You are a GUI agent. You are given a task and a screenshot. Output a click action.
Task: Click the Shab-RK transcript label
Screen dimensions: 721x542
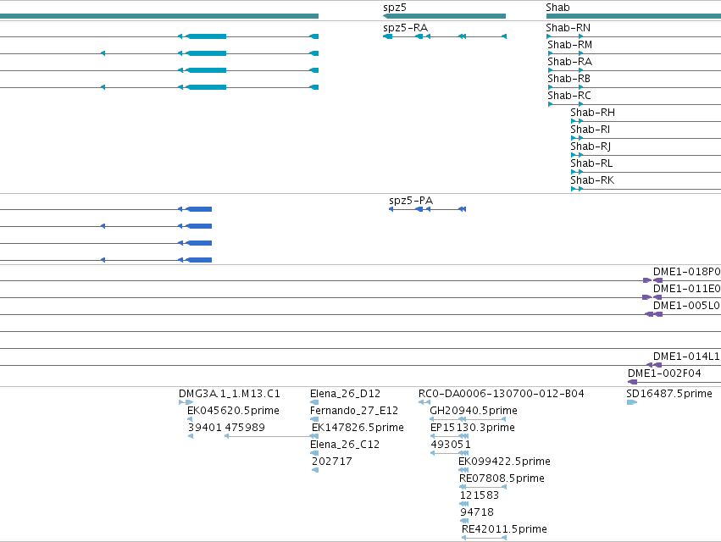[592, 180]
